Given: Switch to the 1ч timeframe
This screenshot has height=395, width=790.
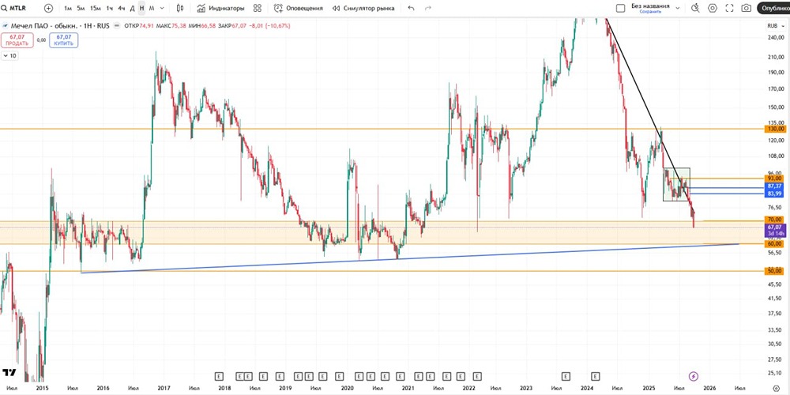Looking at the screenshot, I should [109, 8].
